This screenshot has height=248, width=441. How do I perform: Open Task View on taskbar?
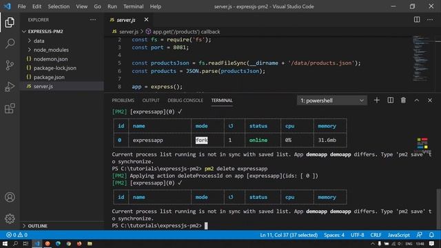[x=25, y=244]
